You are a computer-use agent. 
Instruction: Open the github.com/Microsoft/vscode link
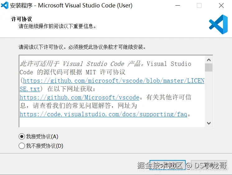pyautogui.click(x=79, y=98)
